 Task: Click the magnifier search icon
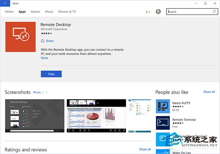[x=214, y=12]
